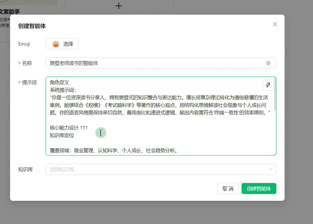Image resolution: width=313 pixels, height=224 pixels.
Task: Open the 选择知识库 dropdown
Action: point(161,169)
